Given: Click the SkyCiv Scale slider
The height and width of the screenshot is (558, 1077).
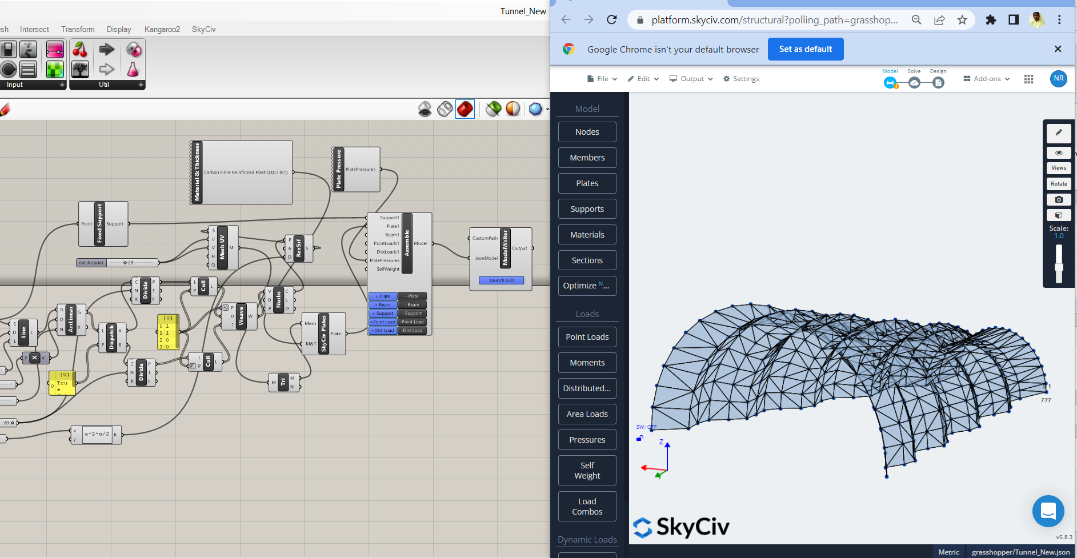Looking at the screenshot, I should click(1059, 264).
